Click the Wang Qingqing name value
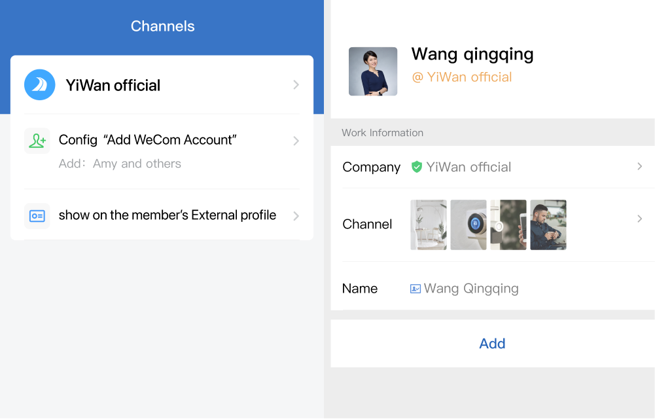This screenshot has width=655, height=419. 471,289
